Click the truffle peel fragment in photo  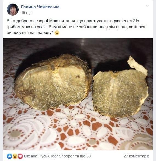point(137,65)
